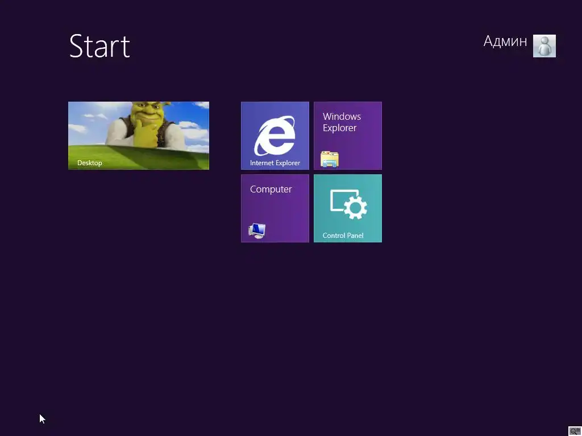
Task: Open the Windows Explorer tile
Action: (347, 135)
